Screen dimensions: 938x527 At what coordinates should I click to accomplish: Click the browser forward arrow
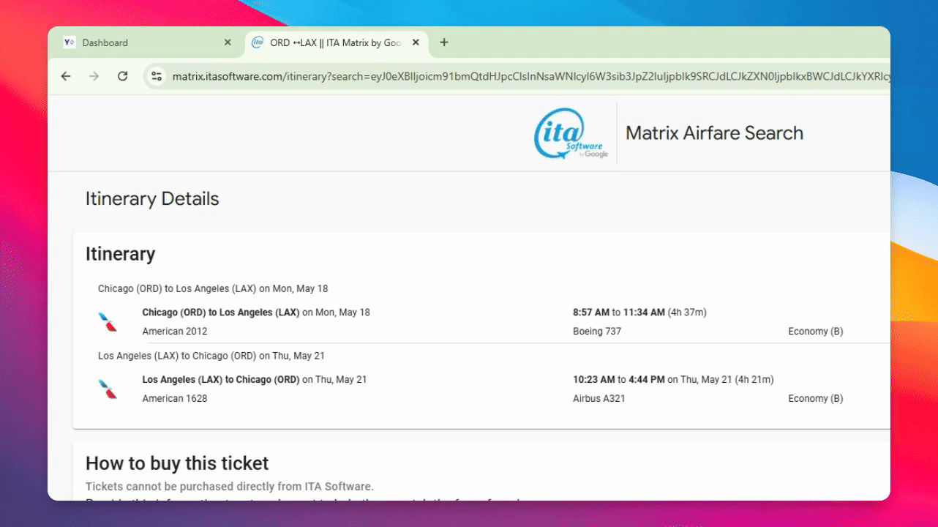click(94, 76)
